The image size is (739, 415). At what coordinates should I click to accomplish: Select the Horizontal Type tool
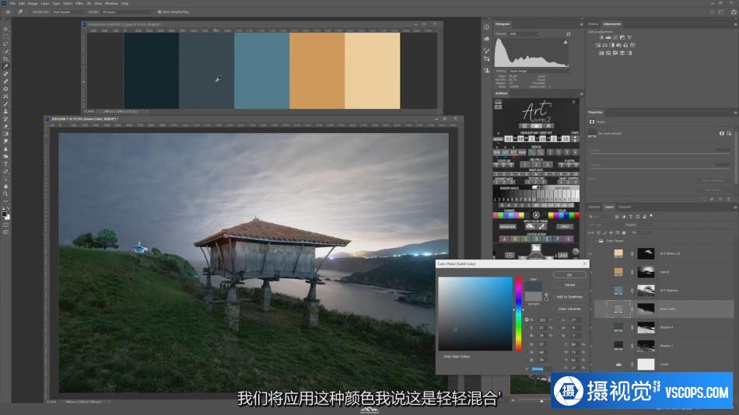coord(5,164)
